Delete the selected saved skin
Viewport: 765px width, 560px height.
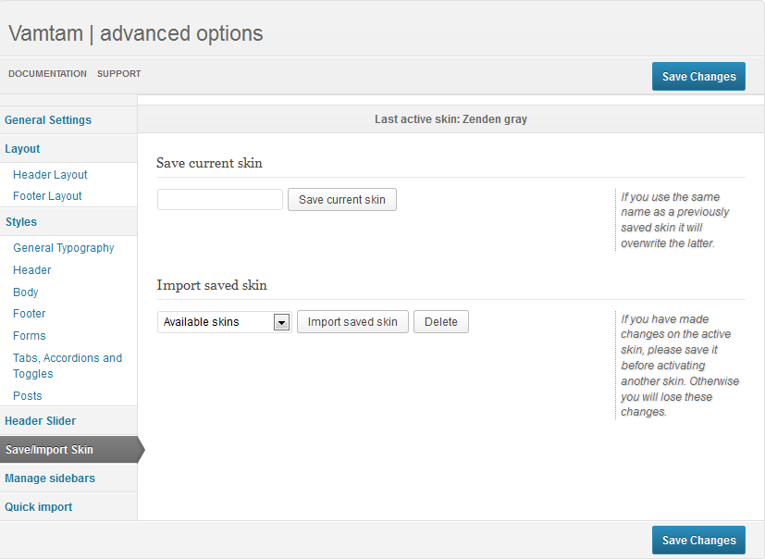(x=441, y=322)
